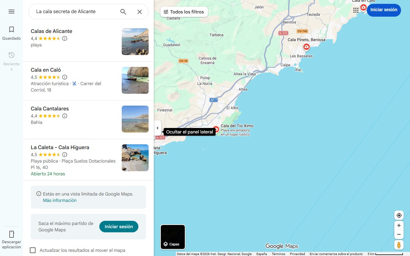410x256 pixels.
Task: Clear the search query with the X icon
Action: (x=140, y=12)
